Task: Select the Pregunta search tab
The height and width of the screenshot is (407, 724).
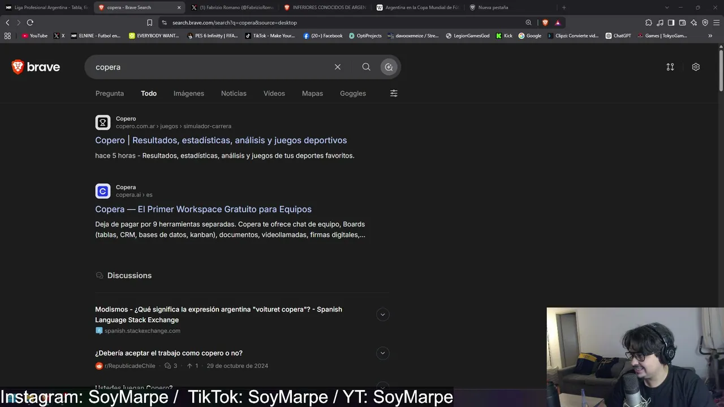Action: tap(110, 93)
